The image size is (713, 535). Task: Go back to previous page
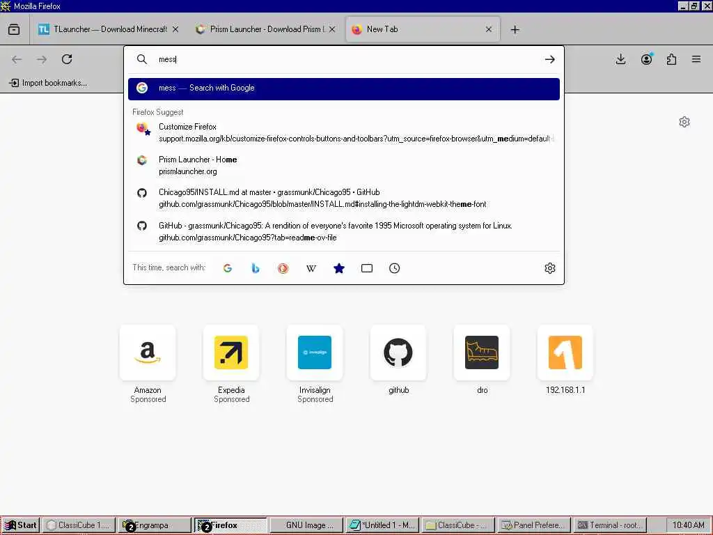17,59
